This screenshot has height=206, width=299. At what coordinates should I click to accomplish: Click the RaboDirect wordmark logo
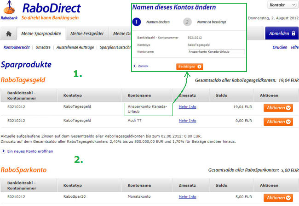[x=52, y=8]
